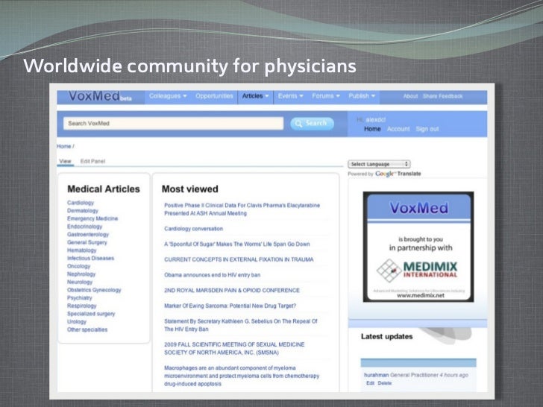This screenshot has width=543, height=407.
Task: Switch to the Edit Panel tab
Action: pos(92,161)
